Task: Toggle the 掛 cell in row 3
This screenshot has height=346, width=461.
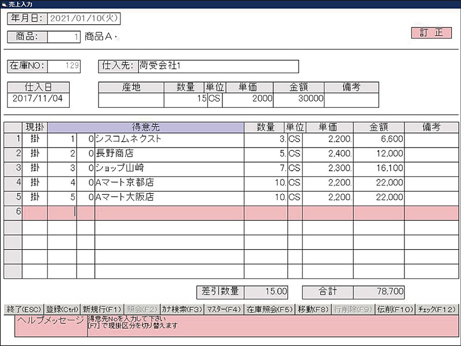Action: tap(35, 168)
